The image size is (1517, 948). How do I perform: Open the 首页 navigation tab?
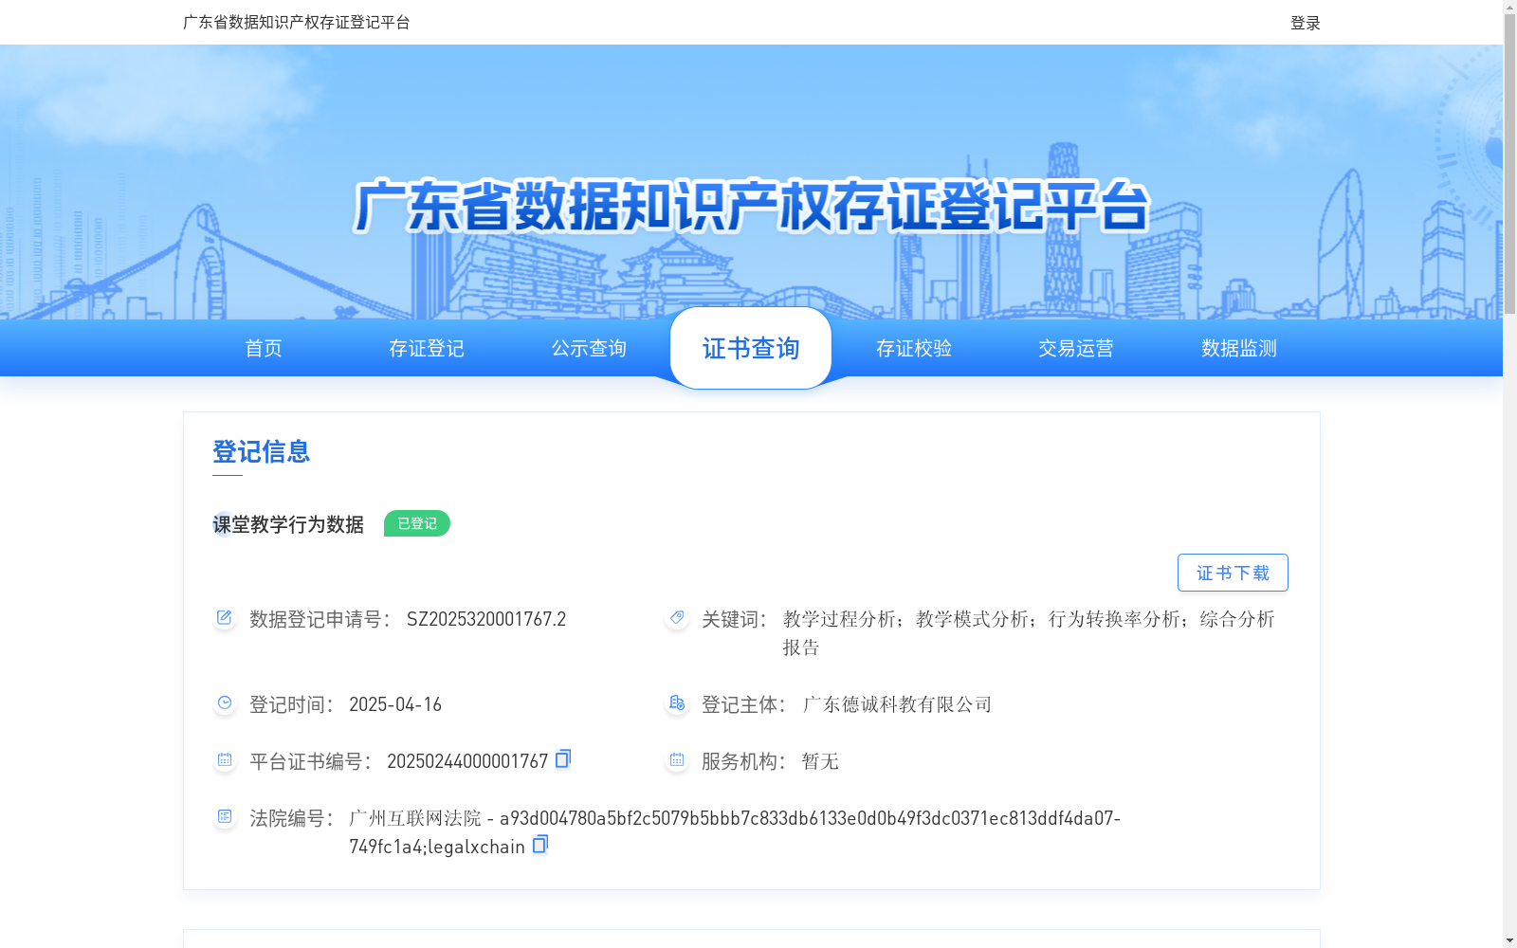coord(264,348)
